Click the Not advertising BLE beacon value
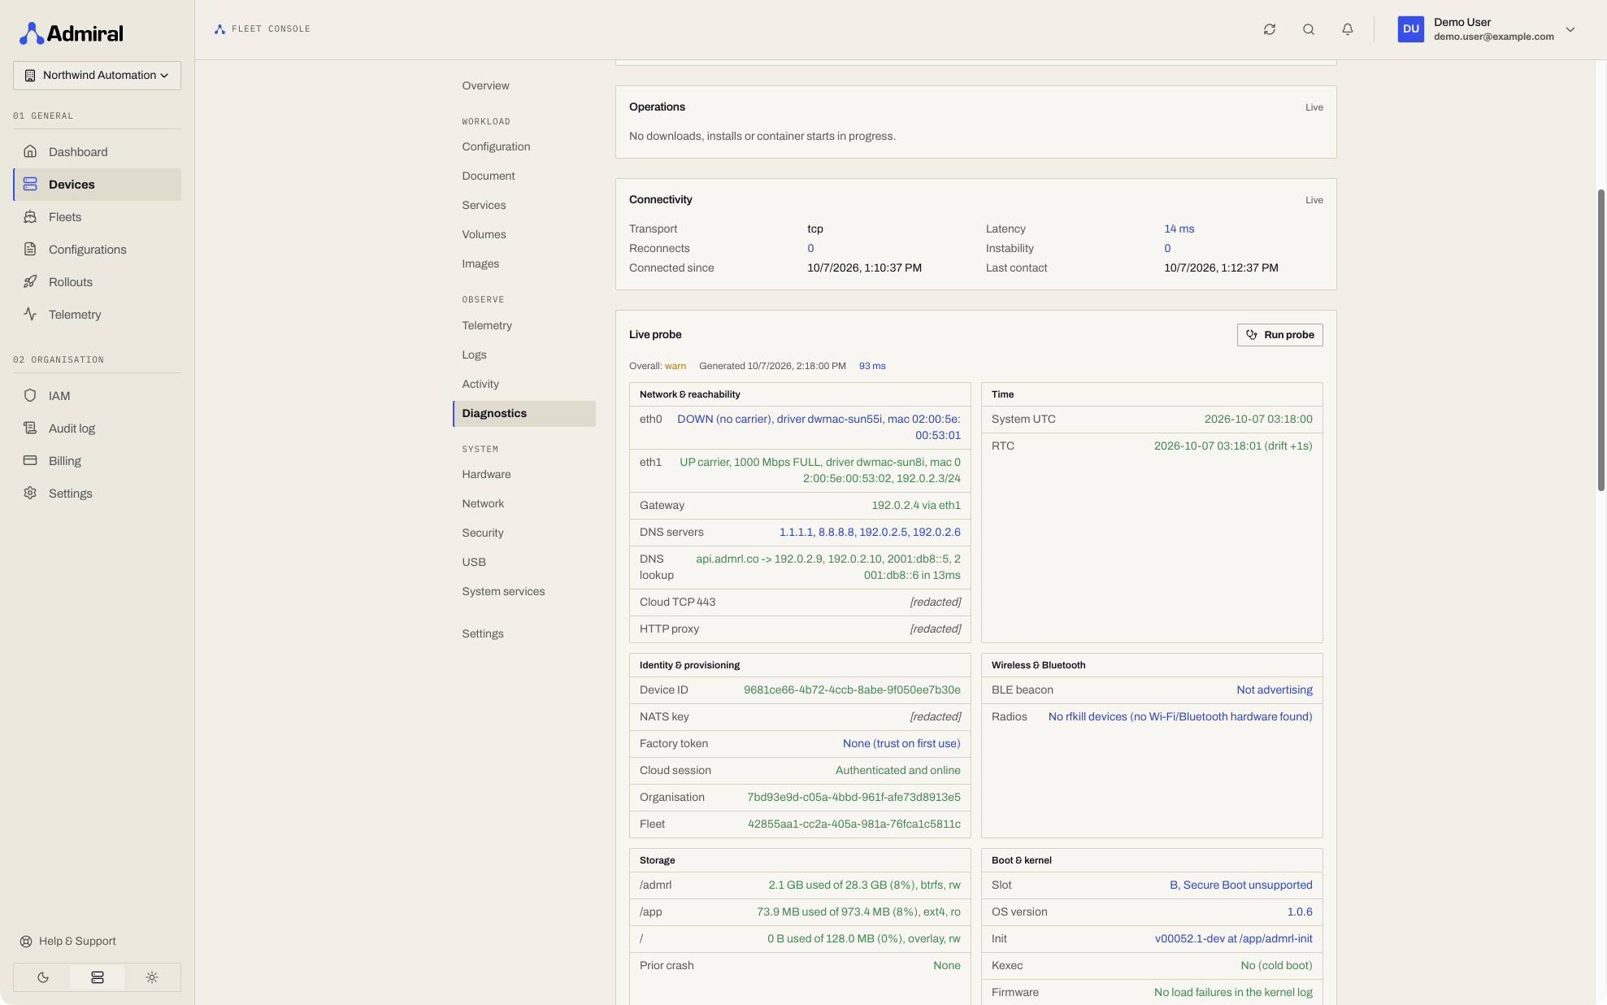The image size is (1607, 1005). coord(1275,690)
